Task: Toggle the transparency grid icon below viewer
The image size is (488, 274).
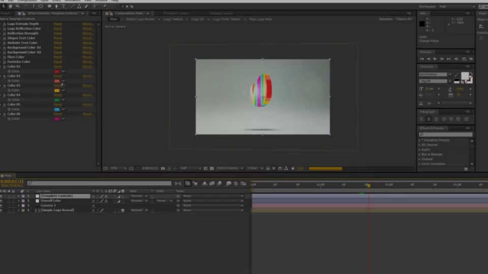Action: [212, 168]
